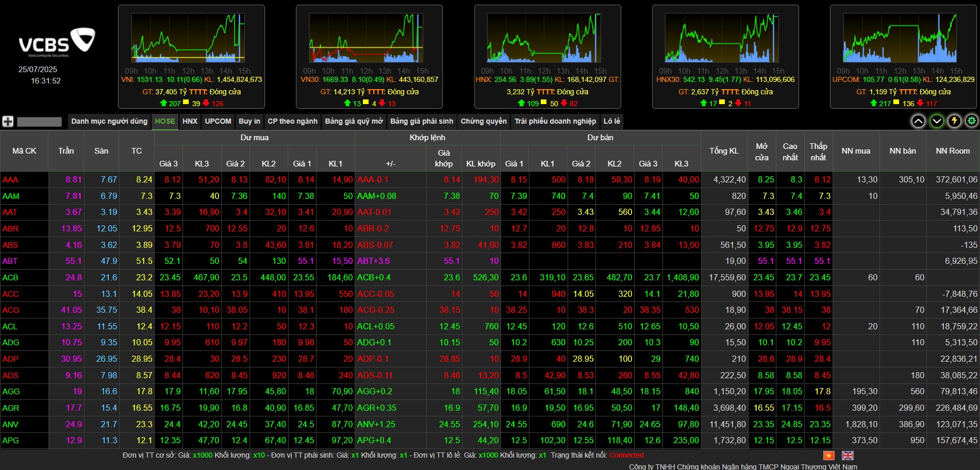Viewport: 980px width, 470px height.
Task: Click the plus add-symbol icon
Action: coord(8,122)
